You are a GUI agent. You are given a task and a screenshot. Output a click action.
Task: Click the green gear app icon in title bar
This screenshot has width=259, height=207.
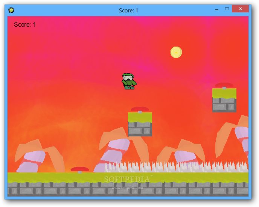(11, 10)
